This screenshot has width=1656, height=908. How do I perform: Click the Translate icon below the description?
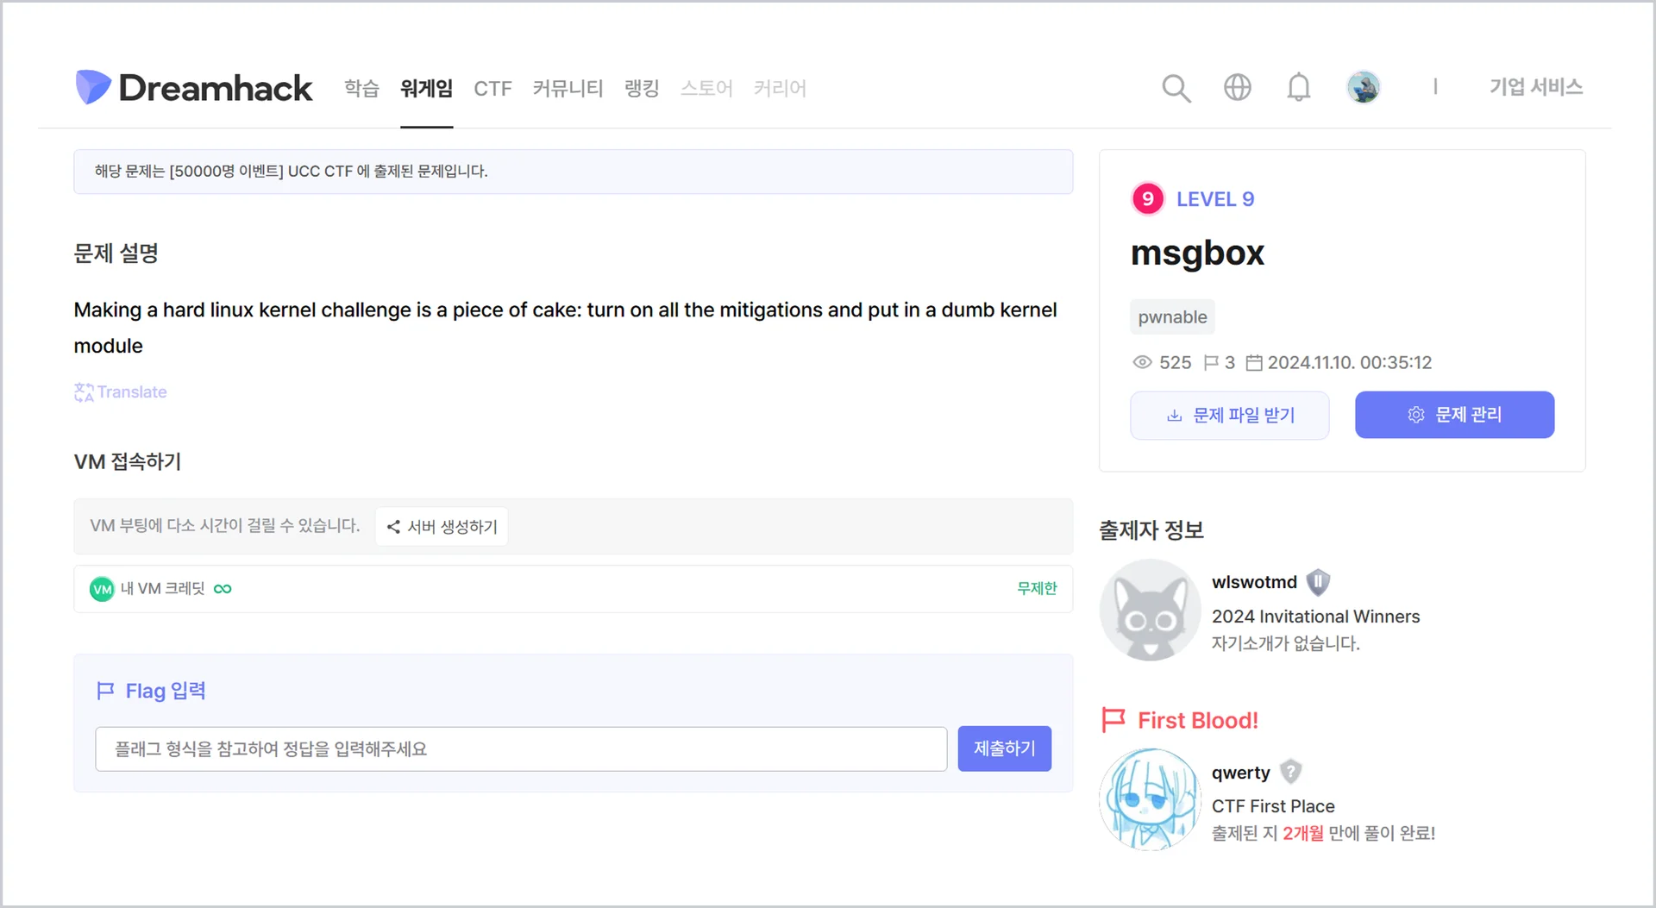84,392
